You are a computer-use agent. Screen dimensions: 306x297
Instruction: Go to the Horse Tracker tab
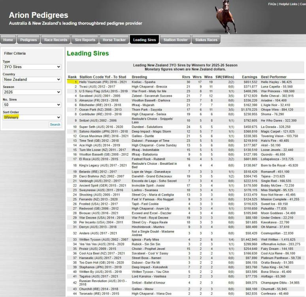(114, 40)
